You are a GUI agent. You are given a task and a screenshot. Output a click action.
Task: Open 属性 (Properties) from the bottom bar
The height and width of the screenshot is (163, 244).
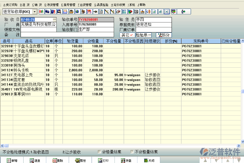(x=80, y=160)
